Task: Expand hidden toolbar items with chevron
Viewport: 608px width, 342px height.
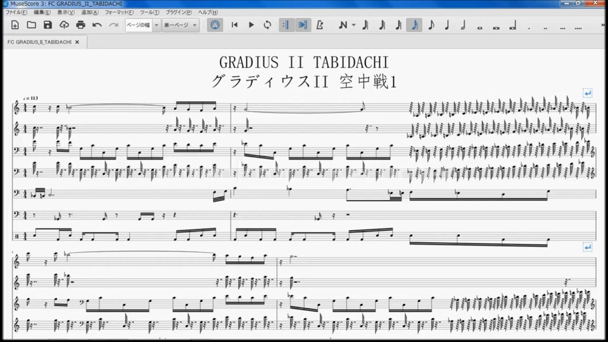Action: click(x=604, y=25)
